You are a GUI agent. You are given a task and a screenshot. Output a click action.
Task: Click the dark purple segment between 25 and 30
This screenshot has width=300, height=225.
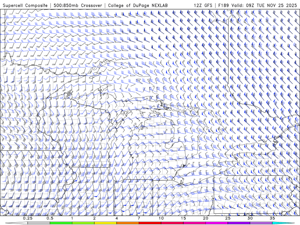pyautogui.click(x=239, y=223)
